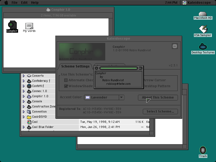This screenshot has height=162, width=216.
Task: Click the Cool Blue Folder icon
Action: click(x=29, y=127)
